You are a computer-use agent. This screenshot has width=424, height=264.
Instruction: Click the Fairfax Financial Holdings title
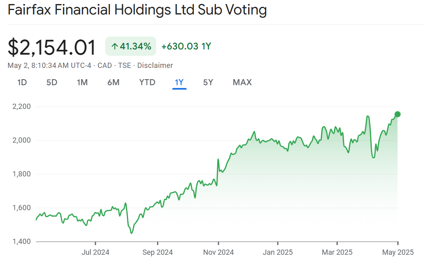(x=137, y=10)
